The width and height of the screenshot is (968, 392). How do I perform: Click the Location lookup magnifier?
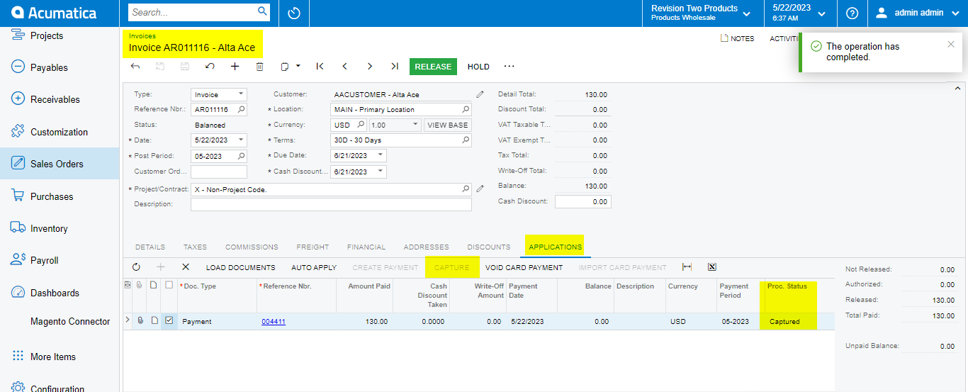click(466, 110)
